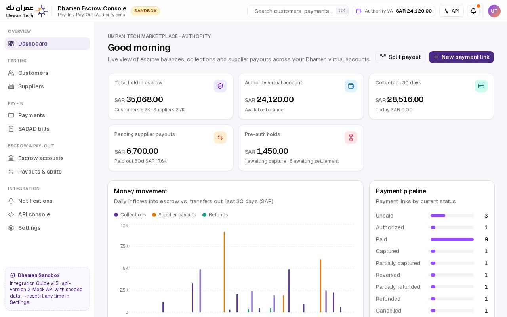The width and height of the screenshot is (507, 317).
Task: Click the Dhamen Sandbox info card
Action: point(47,288)
